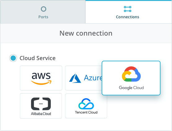The image size is (172, 131).
Task: Click the Azure wordmark text
Action: (93, 78)
